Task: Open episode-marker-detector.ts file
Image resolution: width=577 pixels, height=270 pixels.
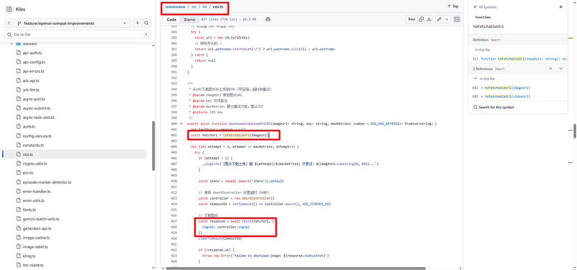Action: (x=47, y=182)
